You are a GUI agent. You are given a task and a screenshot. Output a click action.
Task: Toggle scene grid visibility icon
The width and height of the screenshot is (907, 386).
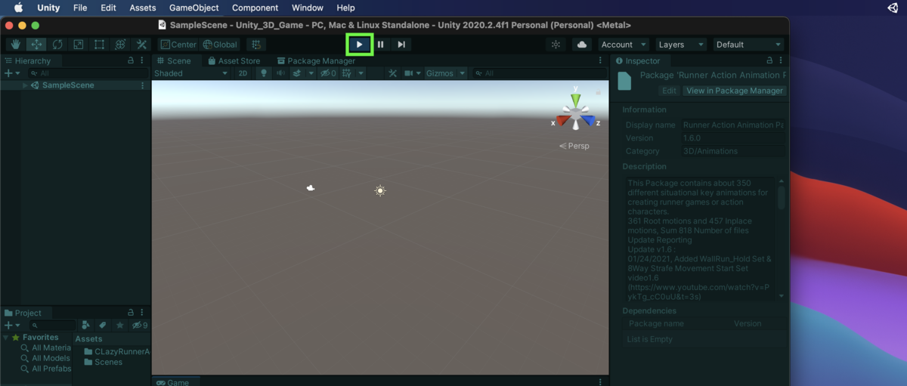347,73
